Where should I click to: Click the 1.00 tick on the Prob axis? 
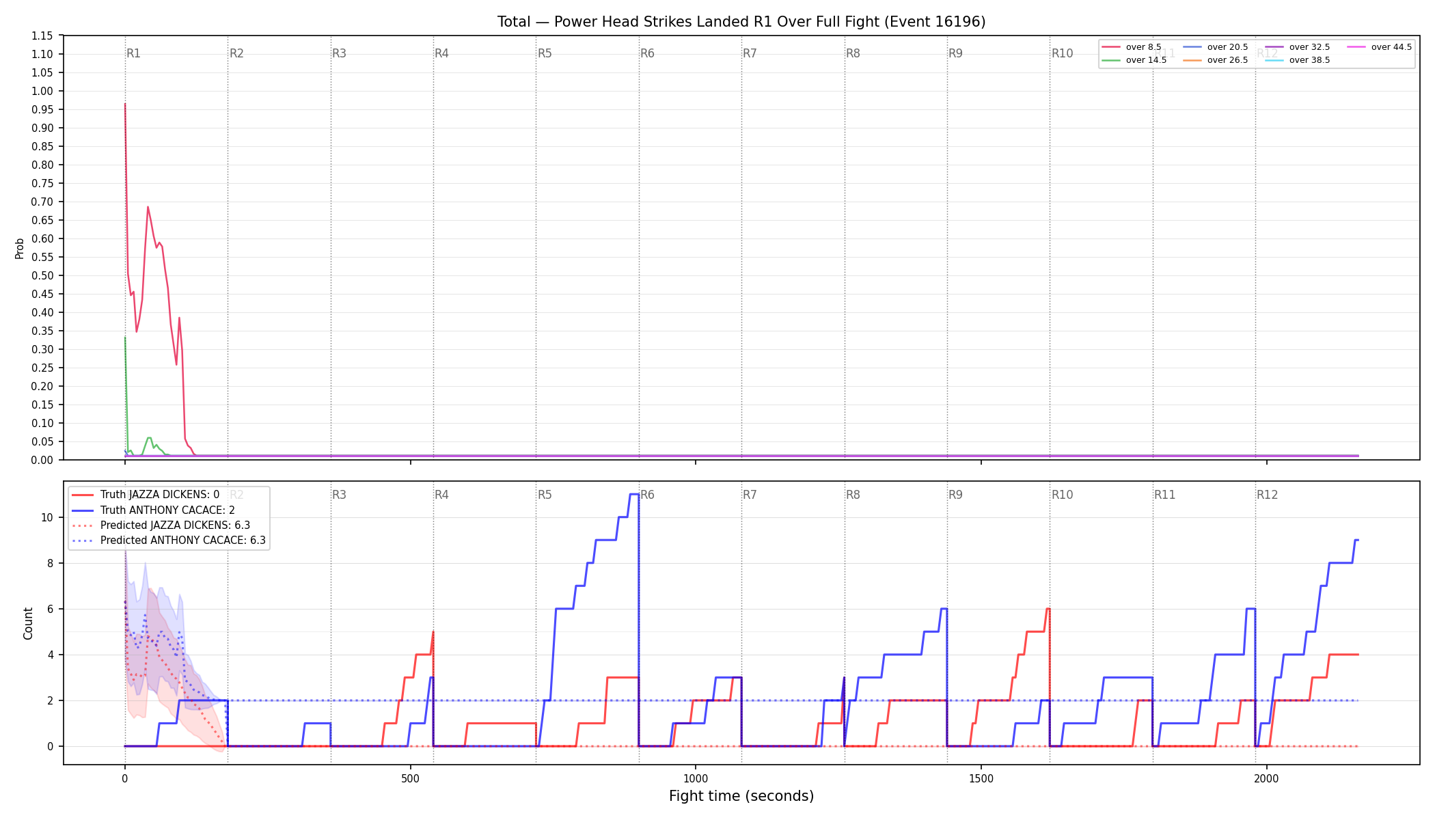coord(42,91)
